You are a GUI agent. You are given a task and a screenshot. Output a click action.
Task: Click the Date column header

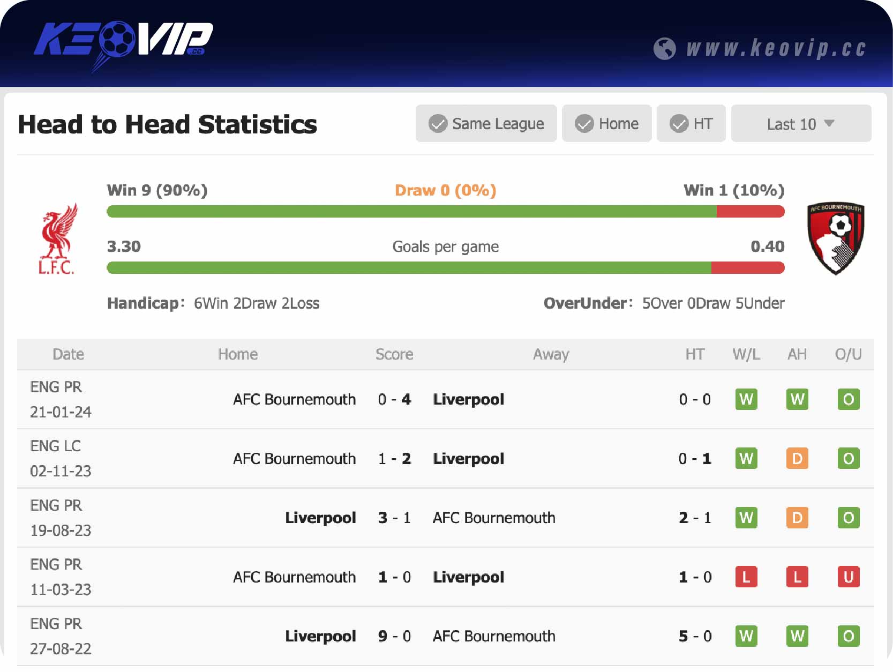point(68,354)
